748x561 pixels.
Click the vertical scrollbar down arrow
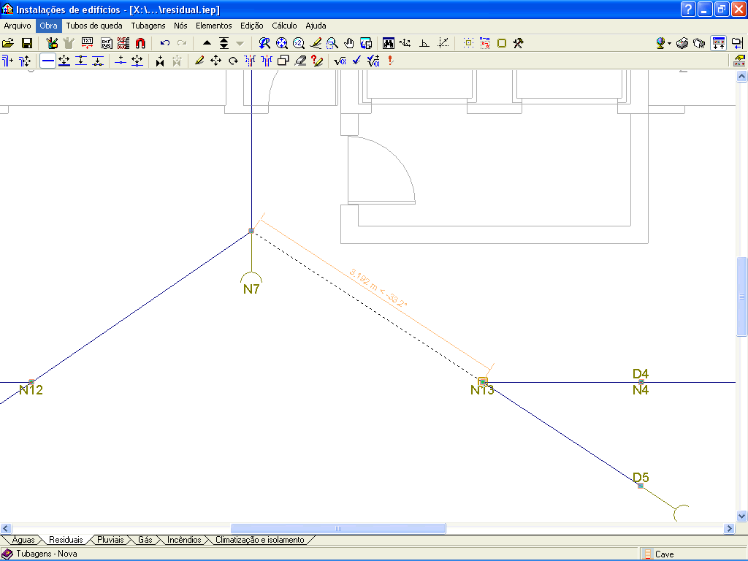[742, 516]
